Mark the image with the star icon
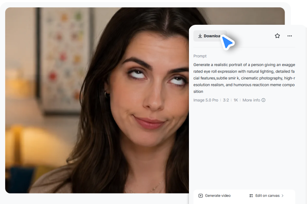 click(x=277, y=36)
